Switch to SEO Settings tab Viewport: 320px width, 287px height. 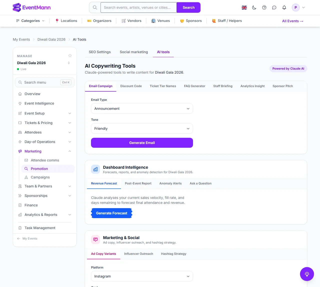coord(100,52)
